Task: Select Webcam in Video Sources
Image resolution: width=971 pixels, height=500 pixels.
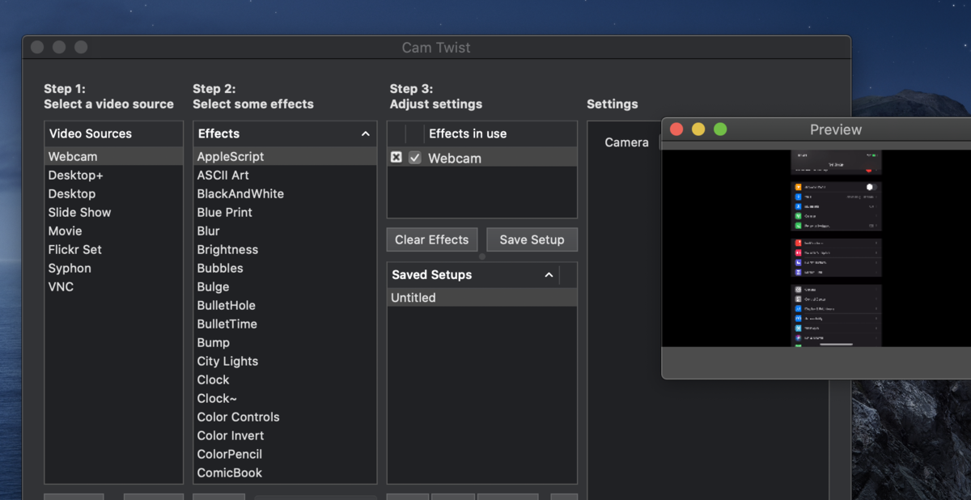Action: (x=114, y=156)
